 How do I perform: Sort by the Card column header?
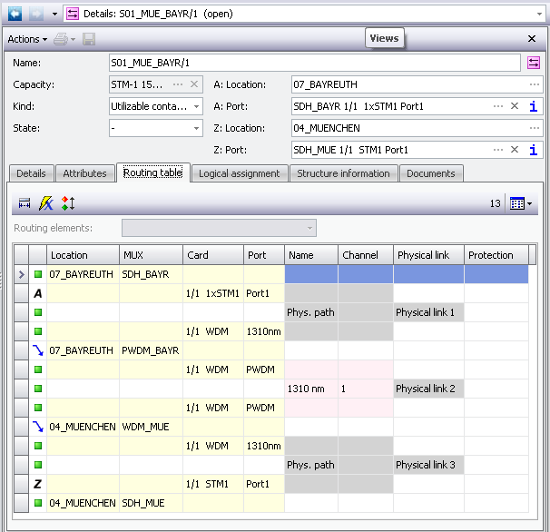(213, 255)
